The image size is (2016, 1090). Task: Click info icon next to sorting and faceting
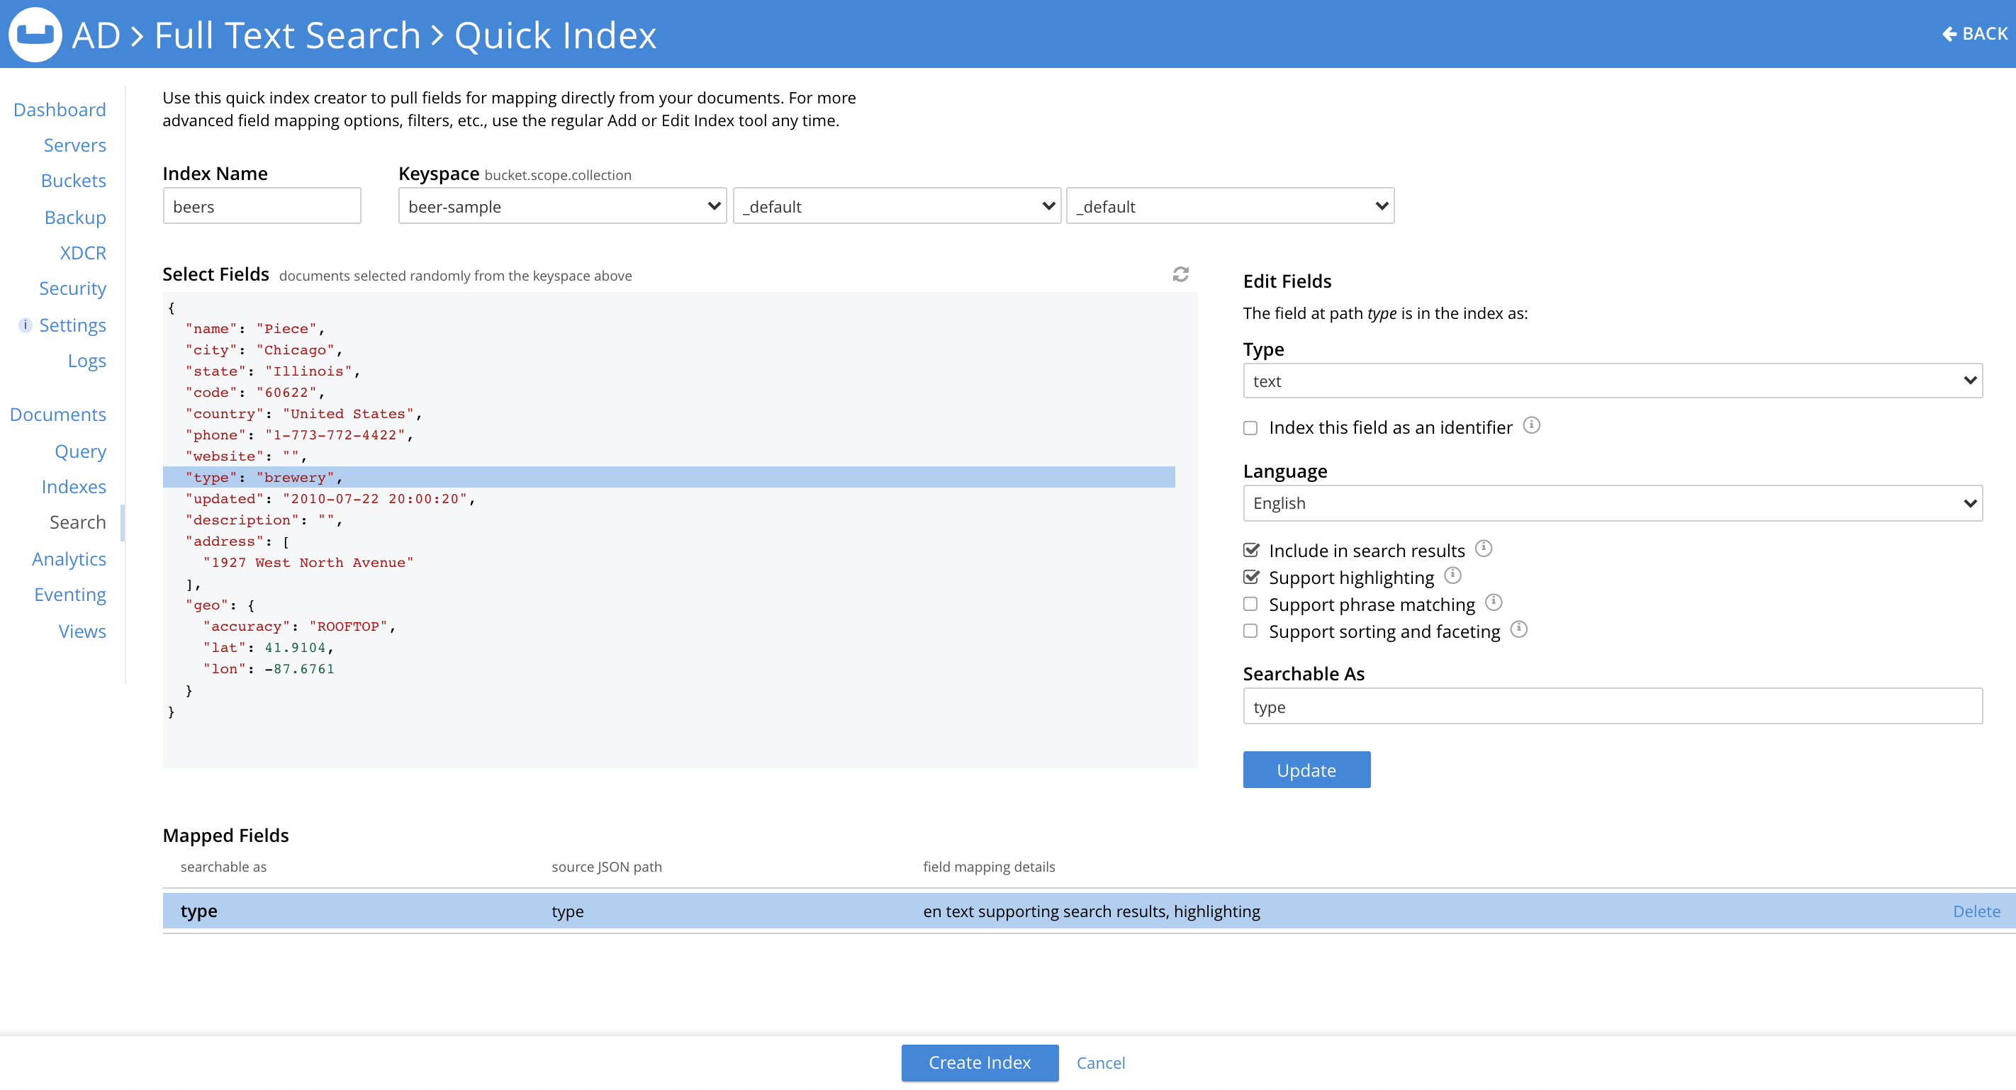click(1518, 629)
